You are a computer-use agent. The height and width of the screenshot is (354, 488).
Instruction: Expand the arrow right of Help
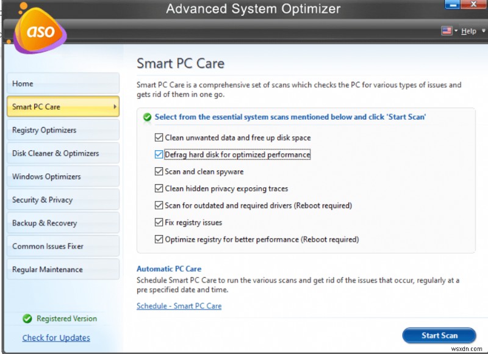click(483, 31)
